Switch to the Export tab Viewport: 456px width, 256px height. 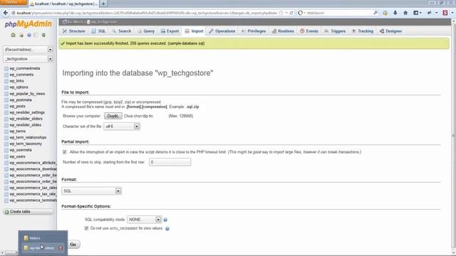pos(170,31)
